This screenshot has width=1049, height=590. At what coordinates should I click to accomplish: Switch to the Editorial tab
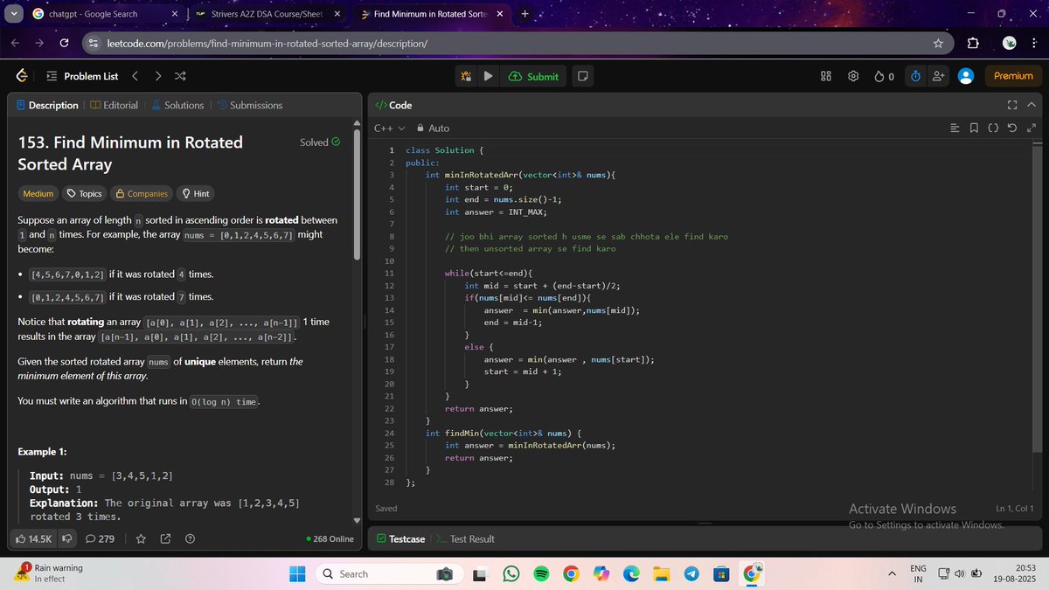[x=114, y=105]
